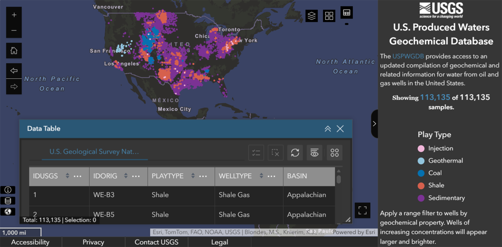Viewport: 502px width, 247px height.
Task: Click the globe icon in the sidebar
Action: click(x=8, y=211)
